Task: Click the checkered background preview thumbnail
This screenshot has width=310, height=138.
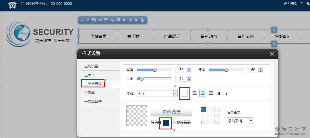Action: 137,116
